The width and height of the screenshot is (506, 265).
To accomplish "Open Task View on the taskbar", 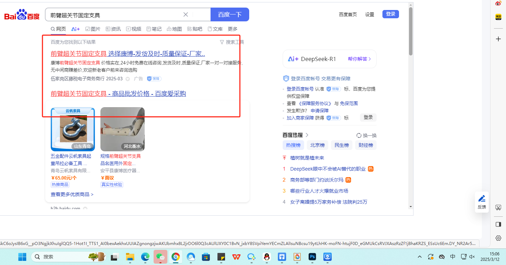I will [x=114, y=257].
